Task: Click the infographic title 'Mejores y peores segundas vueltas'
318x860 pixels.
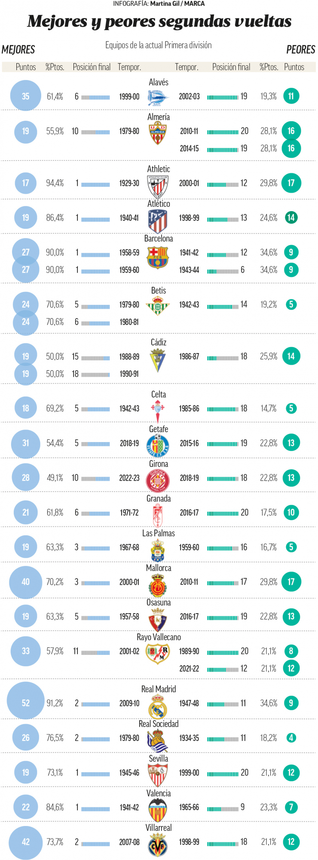Action: coord(159,21)
